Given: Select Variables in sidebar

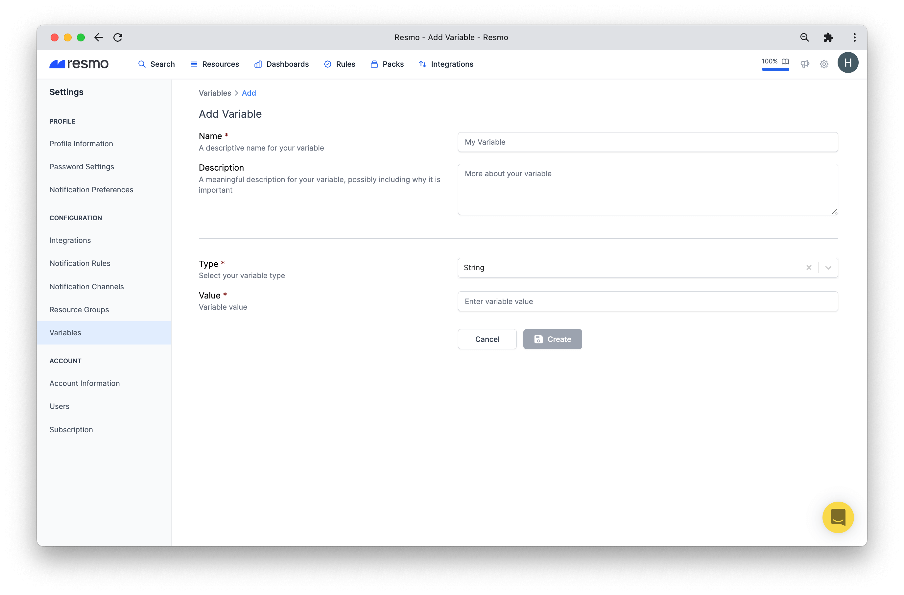Looking at the screenshot, I should [x=104, y=332].
